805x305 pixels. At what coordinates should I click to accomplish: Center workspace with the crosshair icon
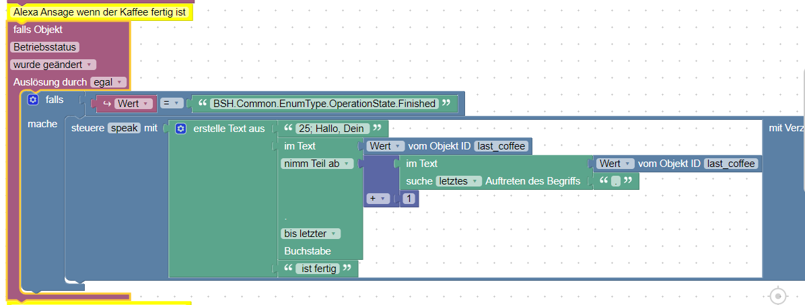[778, 296]
